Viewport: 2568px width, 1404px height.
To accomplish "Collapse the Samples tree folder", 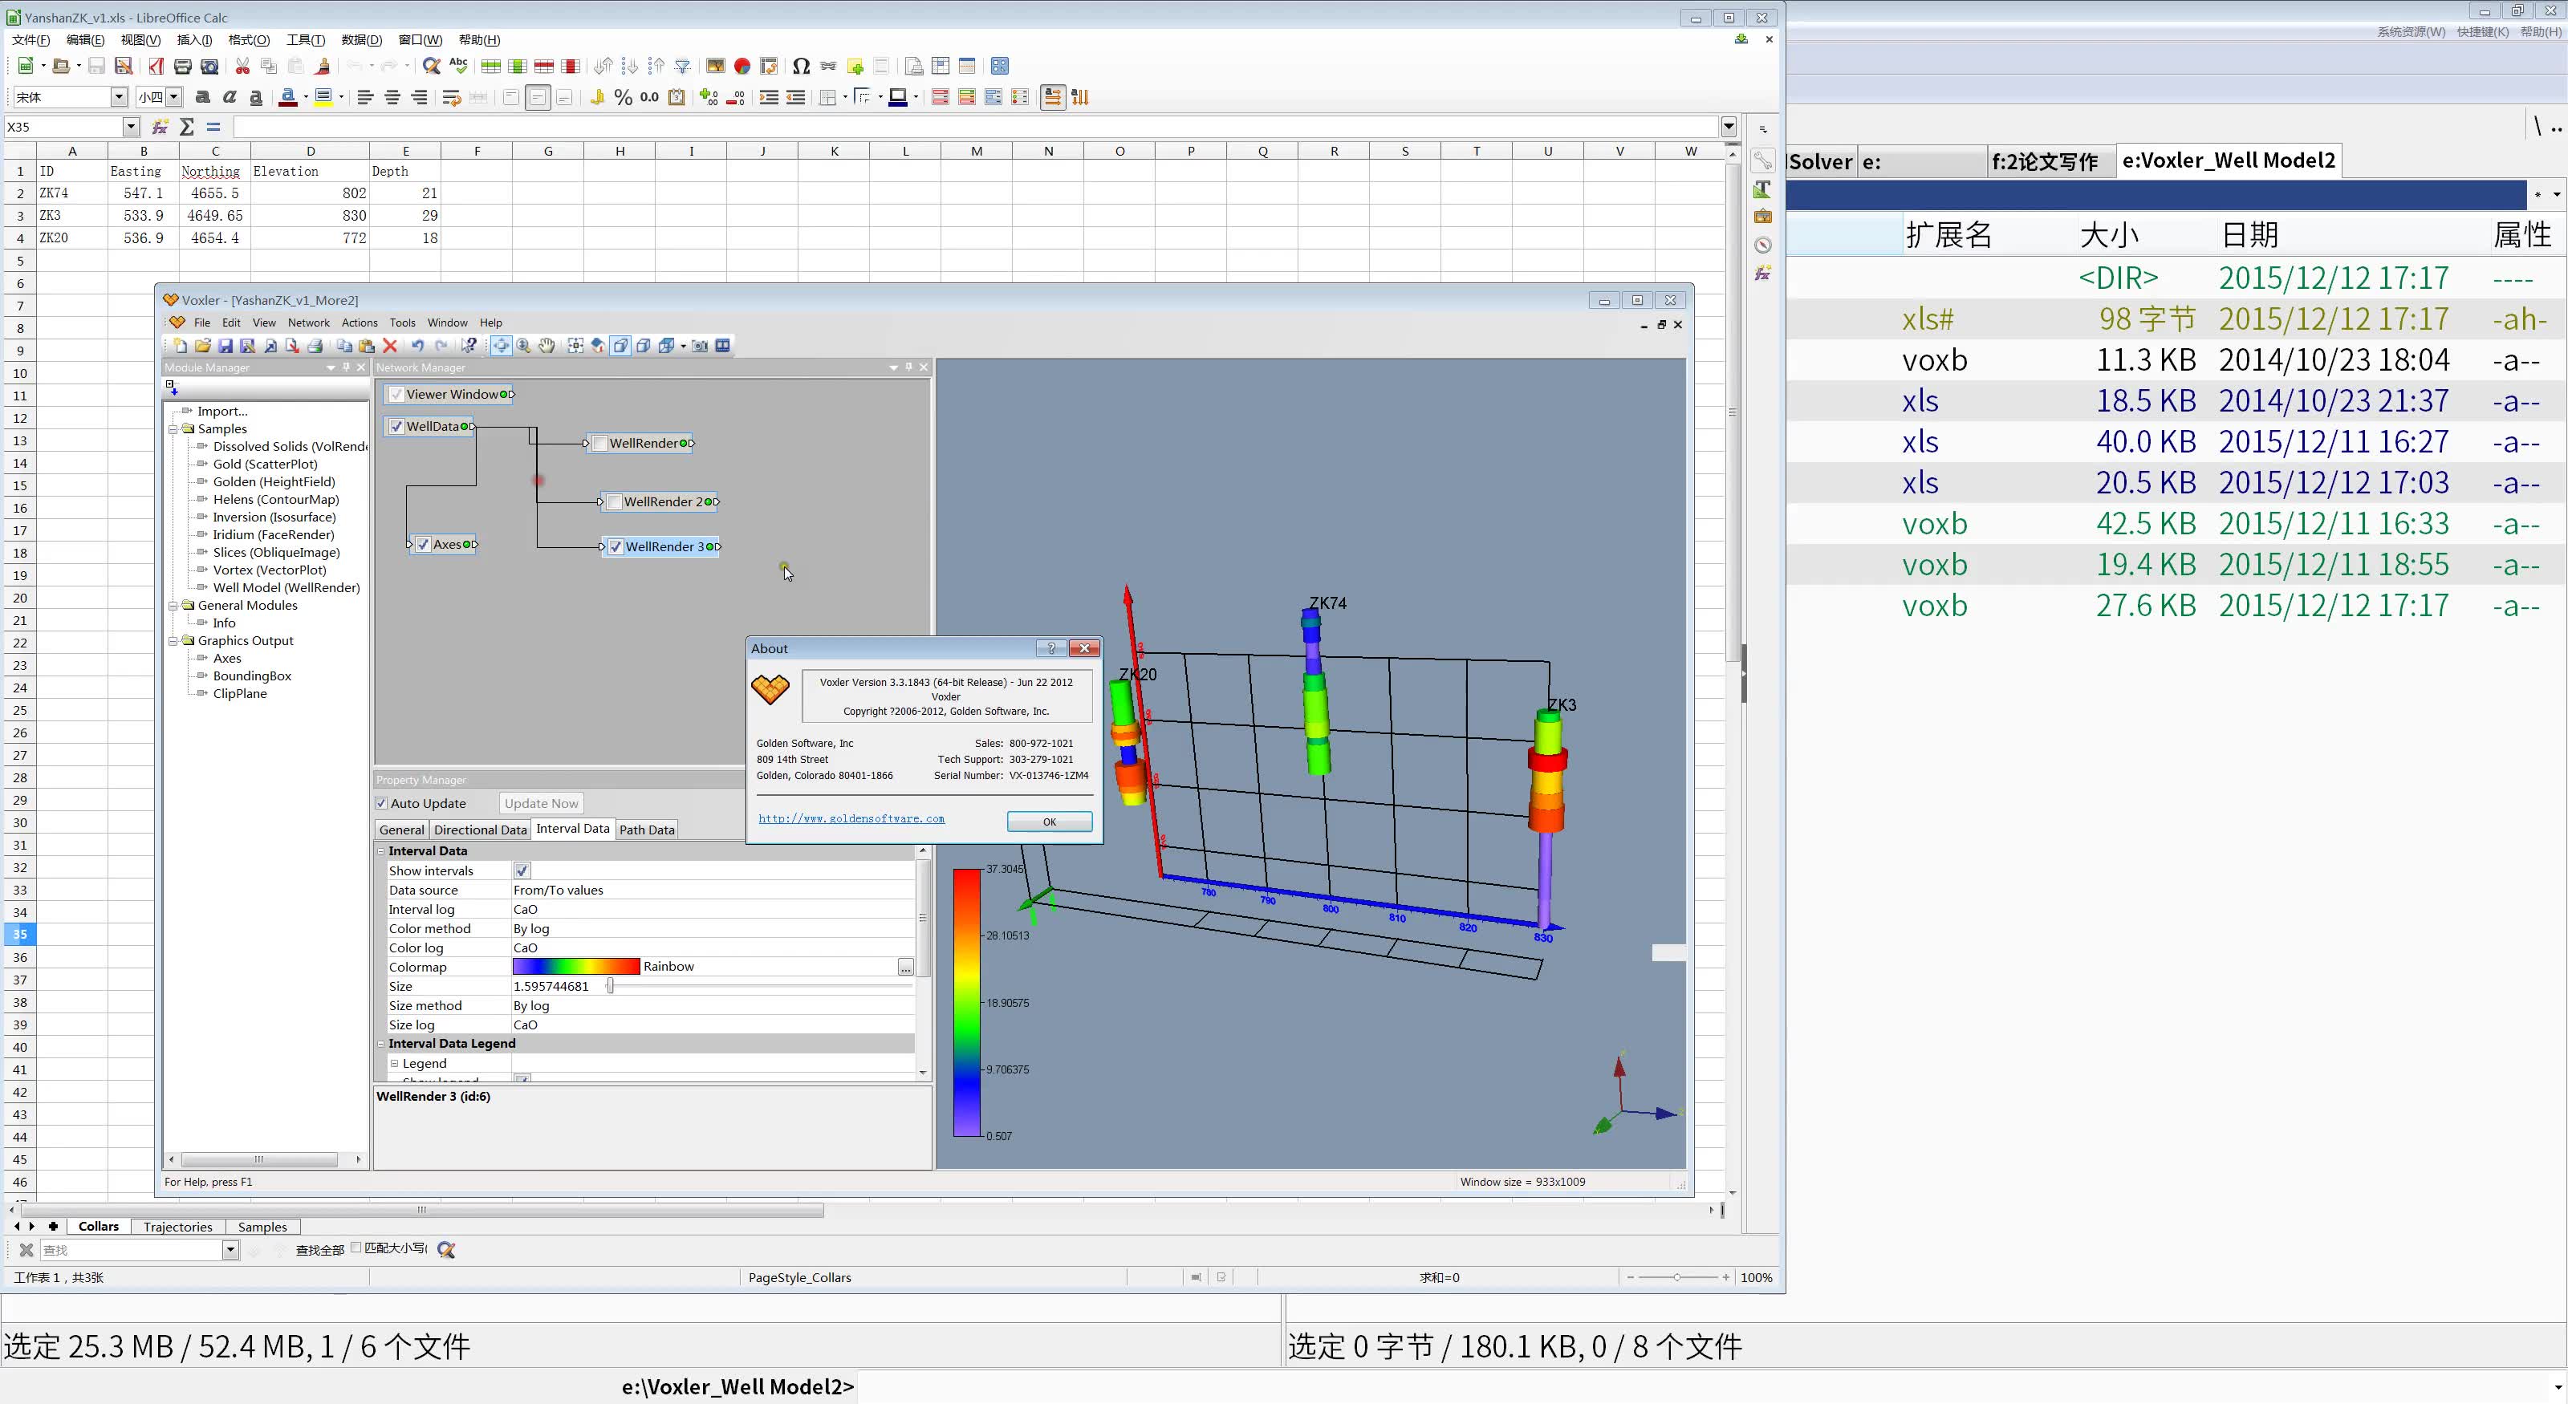I will pos(173,428).
